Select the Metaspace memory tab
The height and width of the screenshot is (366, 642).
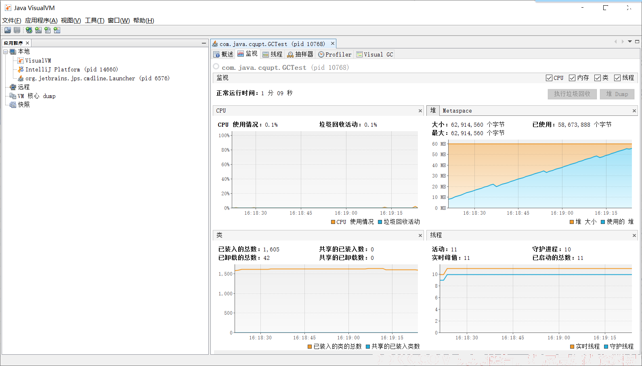click(x=457, y=111)
